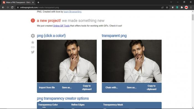This screenshot has width=194, height=109.
Task: Go back to previous page
Action: 3,7
